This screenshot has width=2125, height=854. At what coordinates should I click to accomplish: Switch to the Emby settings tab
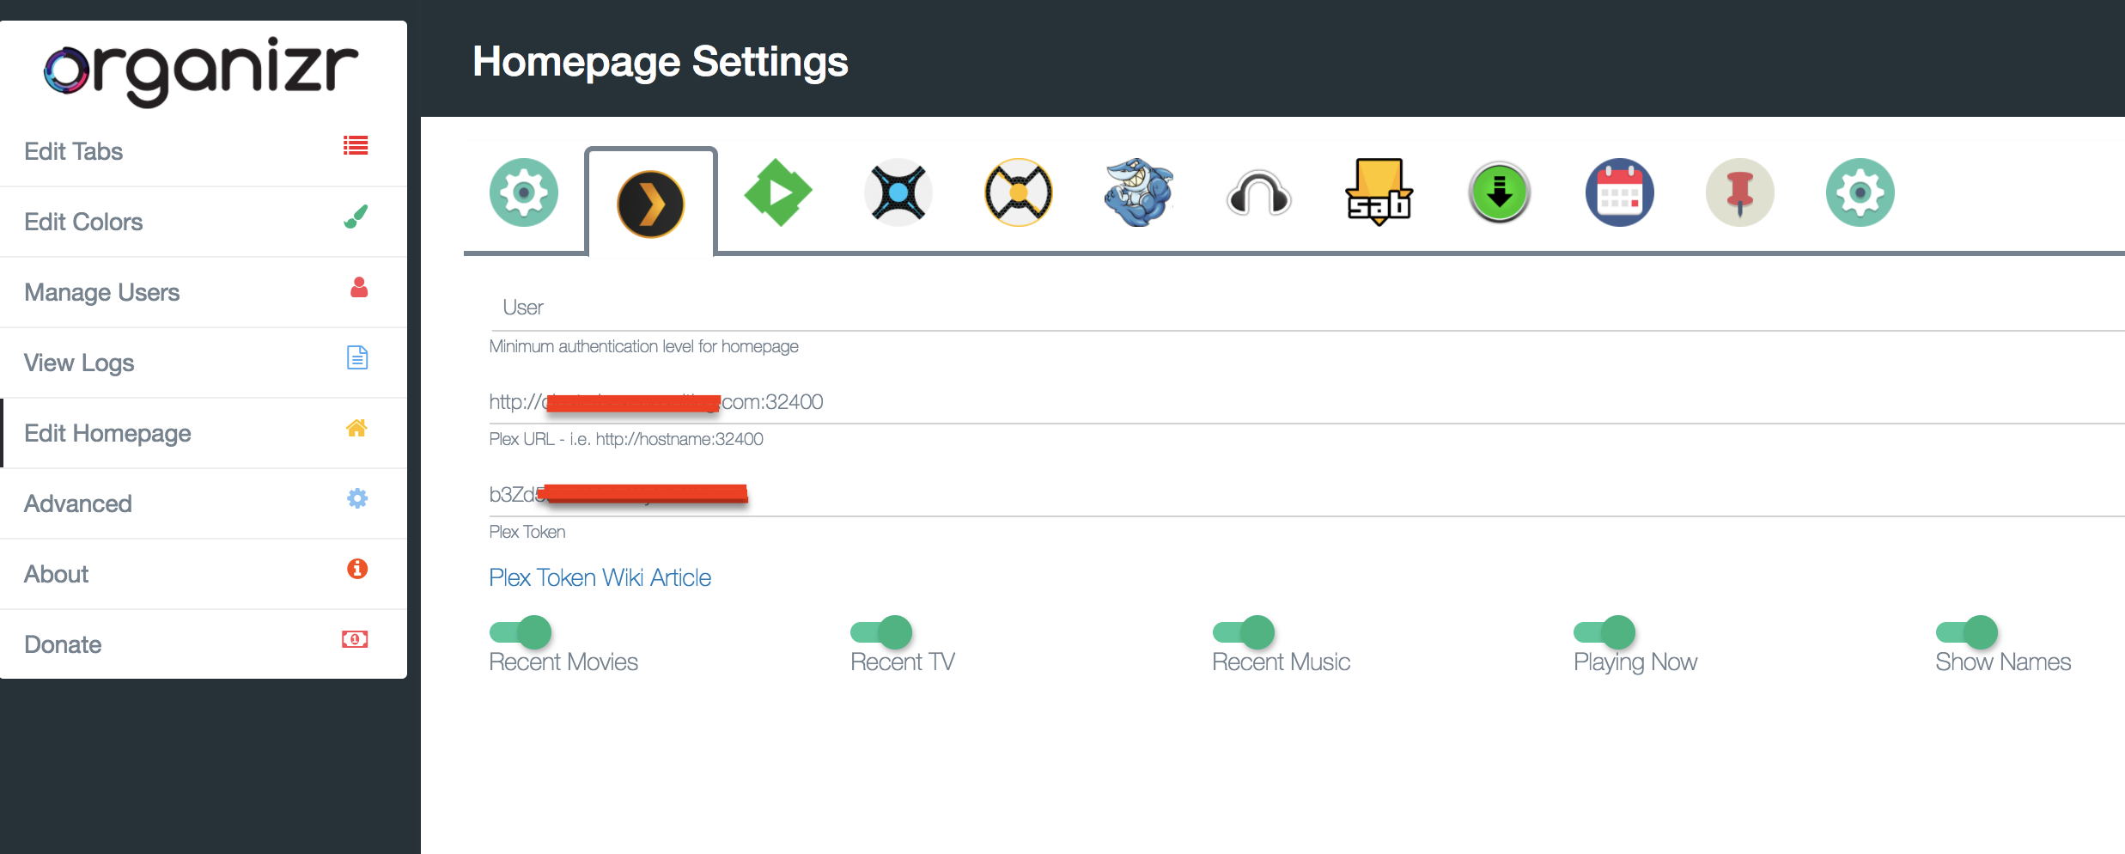tap(777, 192)
